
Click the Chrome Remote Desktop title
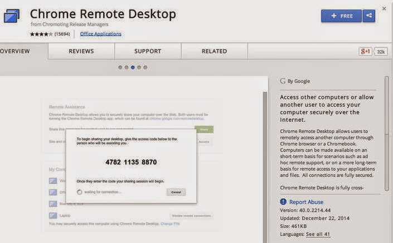[103, 14]
